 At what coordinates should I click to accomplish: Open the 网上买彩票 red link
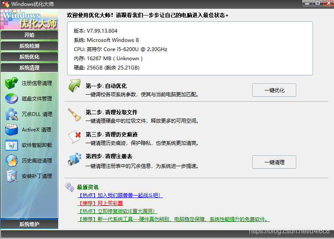[100, 203]
